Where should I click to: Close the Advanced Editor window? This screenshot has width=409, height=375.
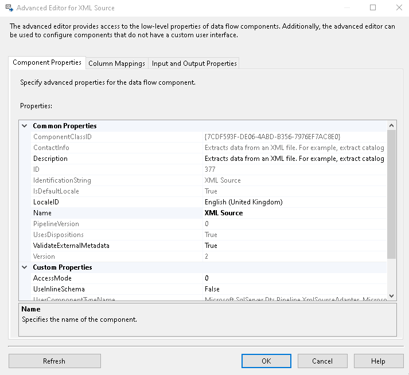[x=399, y=8]
